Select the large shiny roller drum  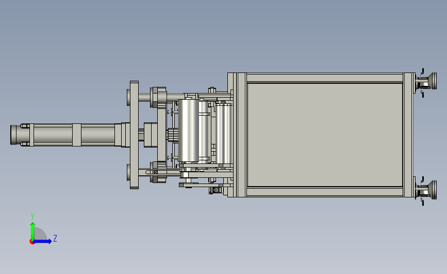coord(188,131)
